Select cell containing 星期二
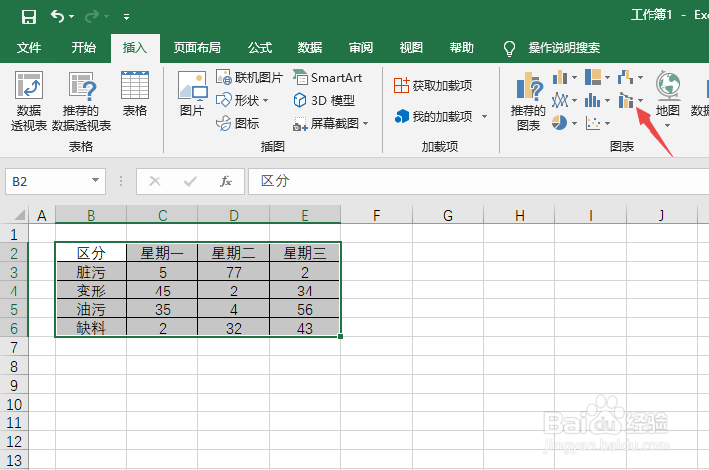This screenshot has height=470, width=709. pos(233,253)
